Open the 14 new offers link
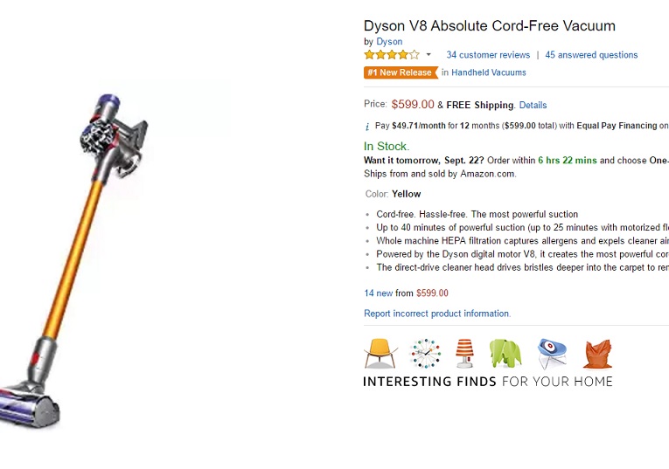This screenshot has width=669, height=469. click(x=380, y=293)
